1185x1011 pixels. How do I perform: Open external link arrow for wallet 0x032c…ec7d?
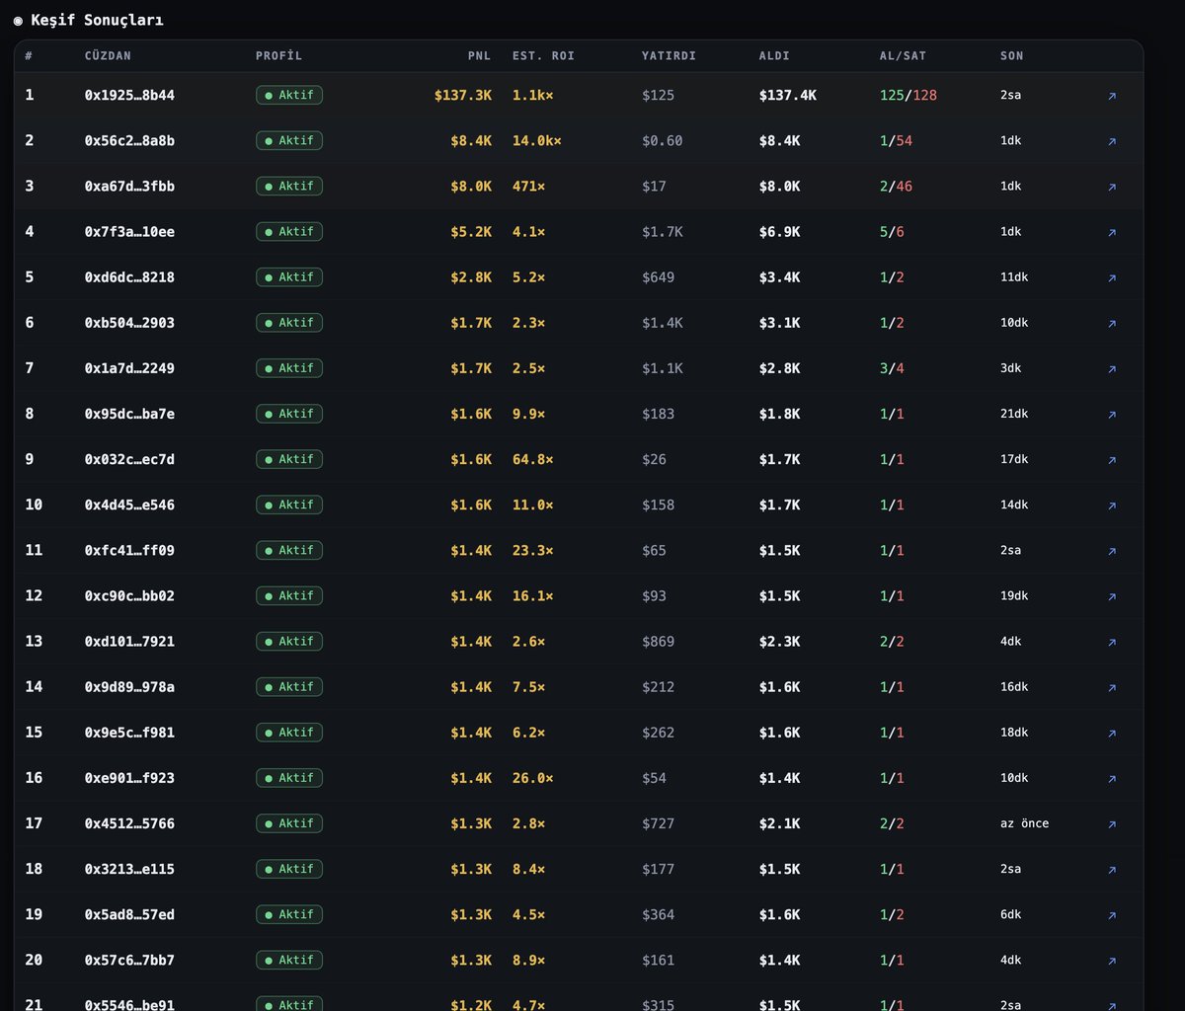click(1112, 460)
